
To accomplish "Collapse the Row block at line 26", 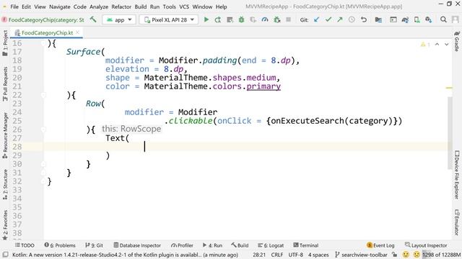I will click(43, 129).
